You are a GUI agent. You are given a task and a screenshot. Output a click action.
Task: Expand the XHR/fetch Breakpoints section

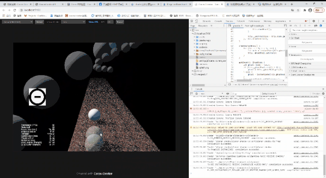pyautogui.click(x=307, y=63)
